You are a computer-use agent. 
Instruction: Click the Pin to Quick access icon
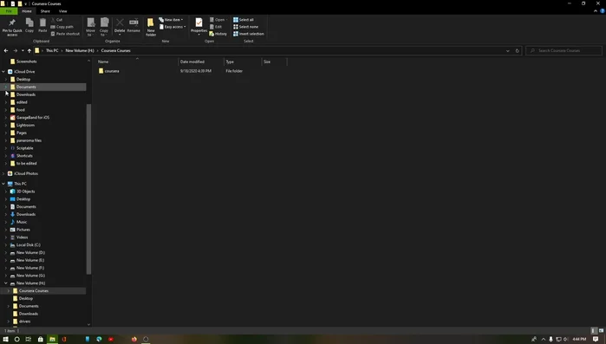[12, 27]
